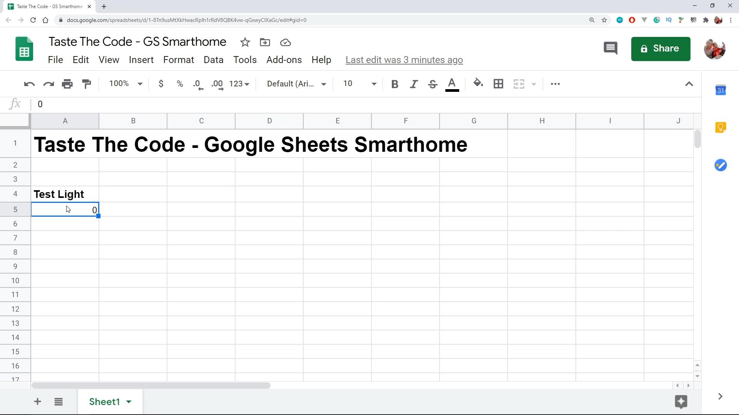Viewport: 739px width, 415px height.
Task: Open the Borders tool
Action: [498, 84]
